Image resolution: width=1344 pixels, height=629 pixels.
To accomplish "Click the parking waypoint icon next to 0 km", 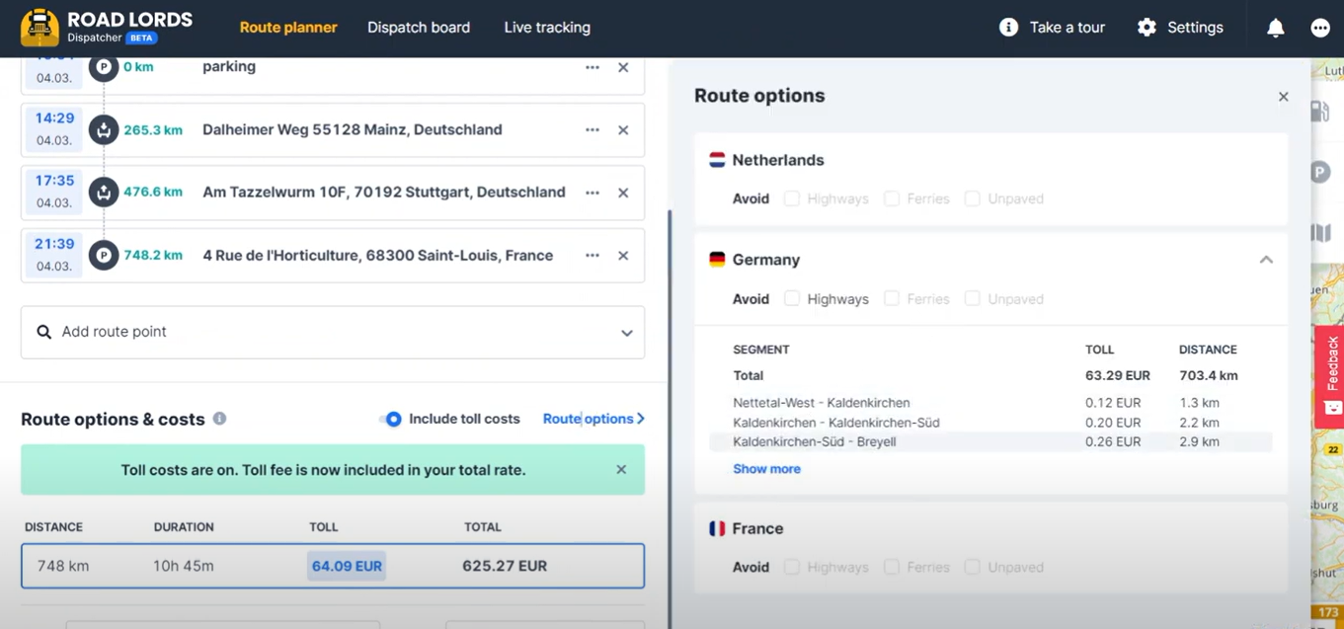I will pos(104,67).
